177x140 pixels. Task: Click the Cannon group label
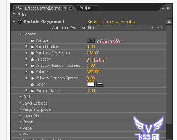(29, 34)
